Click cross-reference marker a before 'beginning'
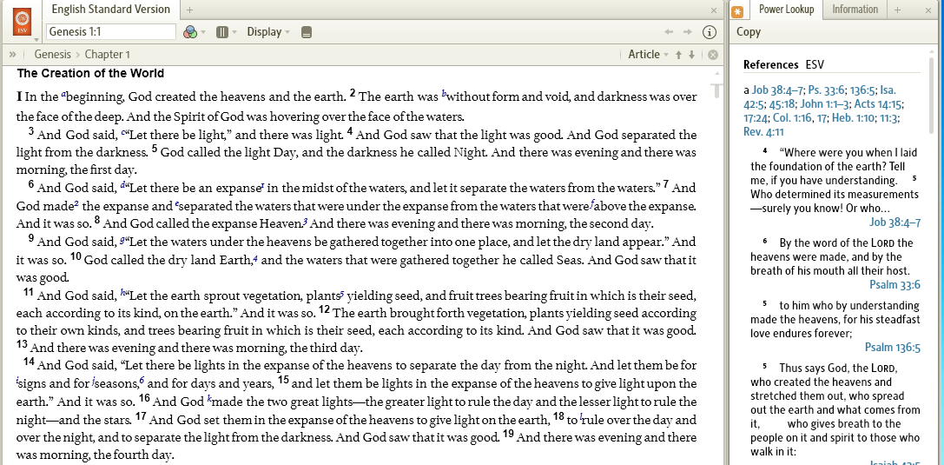Viewport: 944px width, 465px height. pyautogui.click(x=63, y=95)
